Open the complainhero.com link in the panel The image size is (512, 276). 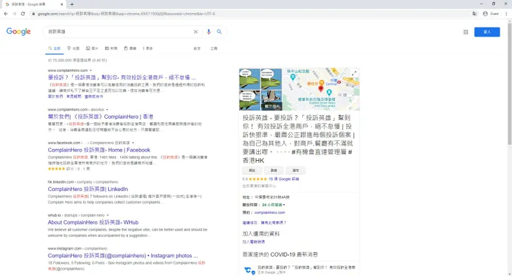point(270,213)
